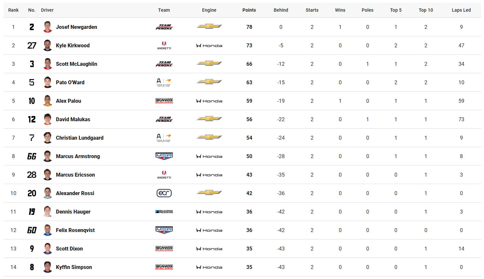Viewport: 484px width, 279px height.
Task: Click ECR team logo for Alexander Rossi
Action: (164, 193)
